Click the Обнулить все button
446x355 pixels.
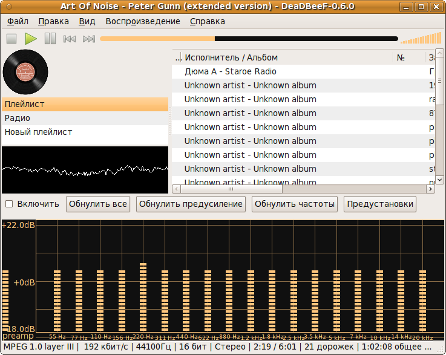[x=98, y=204]
